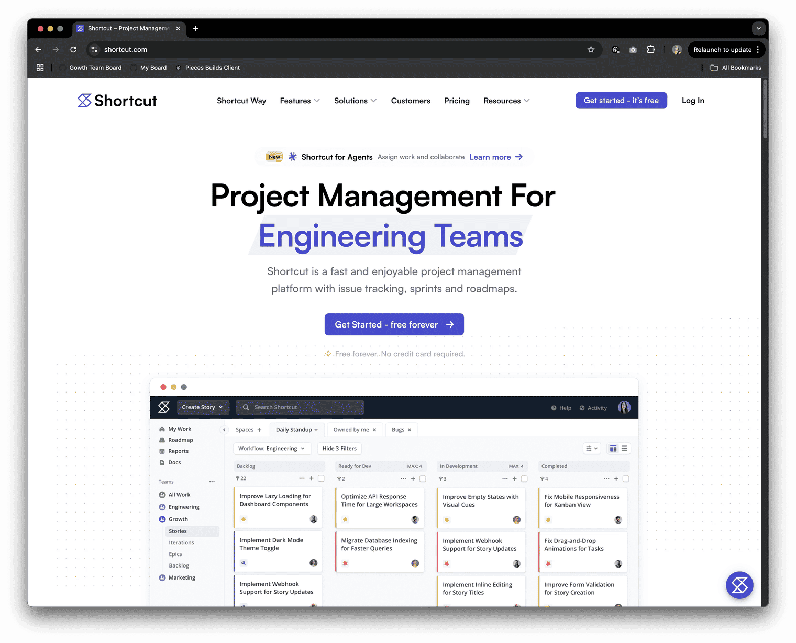Open the floating Shortcut chat button
Viewport: 796px width, 643px height.
click(739, 585)
